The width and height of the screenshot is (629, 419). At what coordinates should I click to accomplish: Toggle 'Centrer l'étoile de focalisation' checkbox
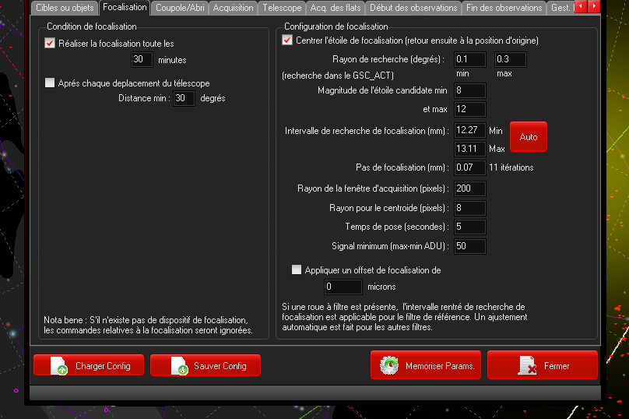coord(287,40)
